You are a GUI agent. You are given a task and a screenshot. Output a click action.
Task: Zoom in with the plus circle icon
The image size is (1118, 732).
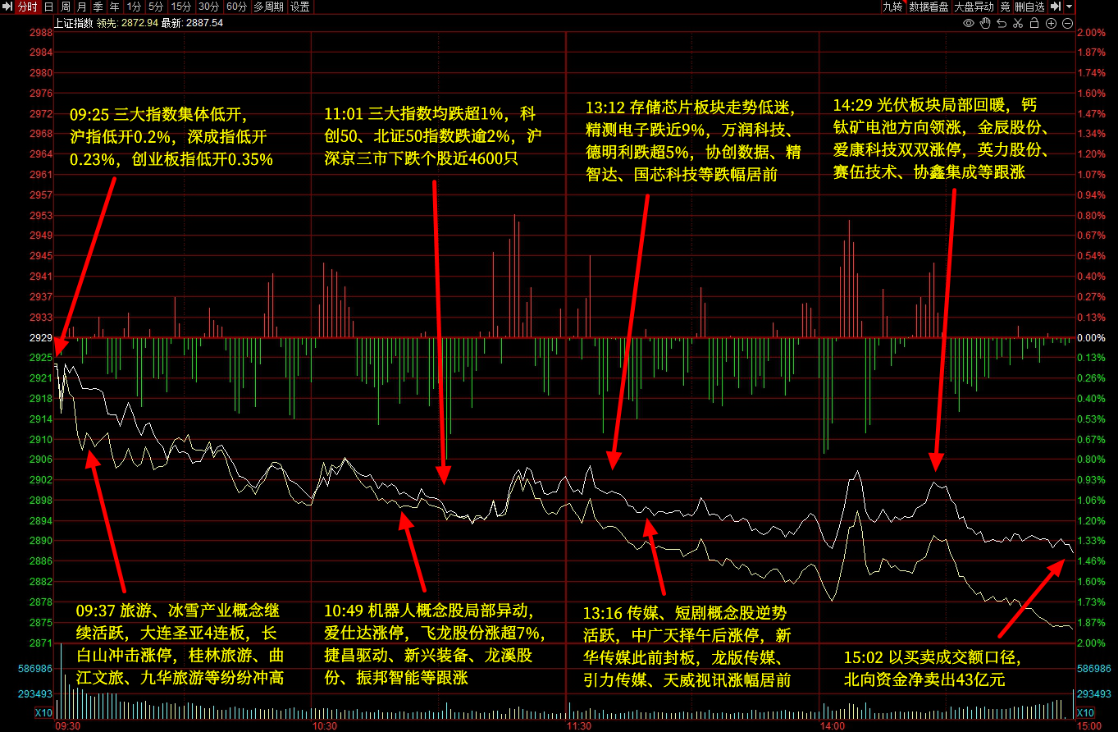pos(1051,23)
